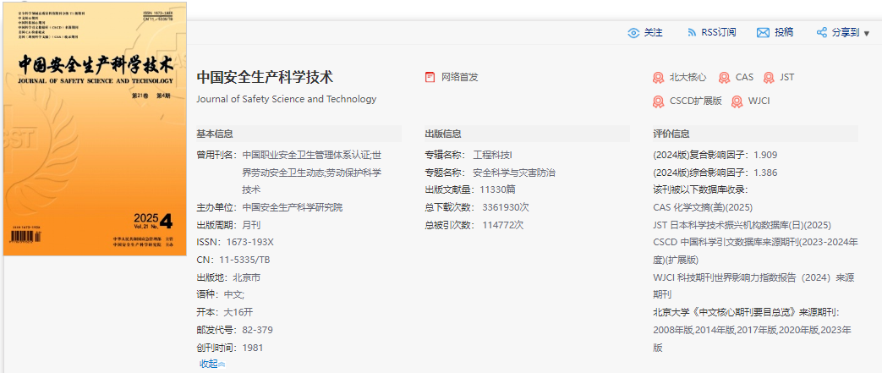The height and width of the screenshot is (373, 882).
Task: Click the eye icon beside 关注
Action: 633,33
